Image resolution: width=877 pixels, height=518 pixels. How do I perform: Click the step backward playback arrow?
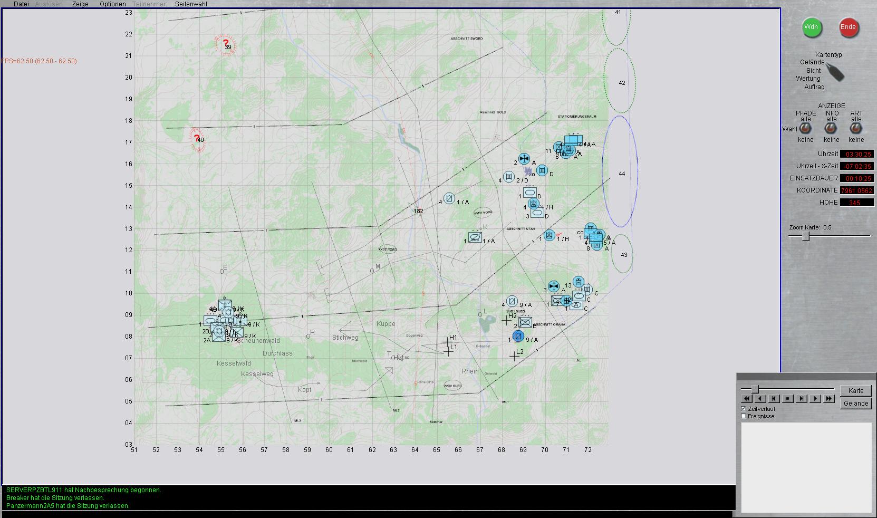pyautogui.click(x=760, y=399)
